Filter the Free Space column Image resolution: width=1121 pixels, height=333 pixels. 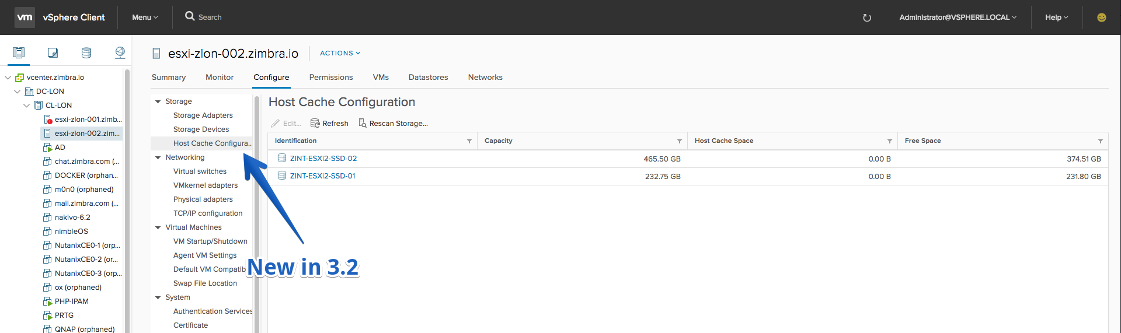tap(1101, 141)
